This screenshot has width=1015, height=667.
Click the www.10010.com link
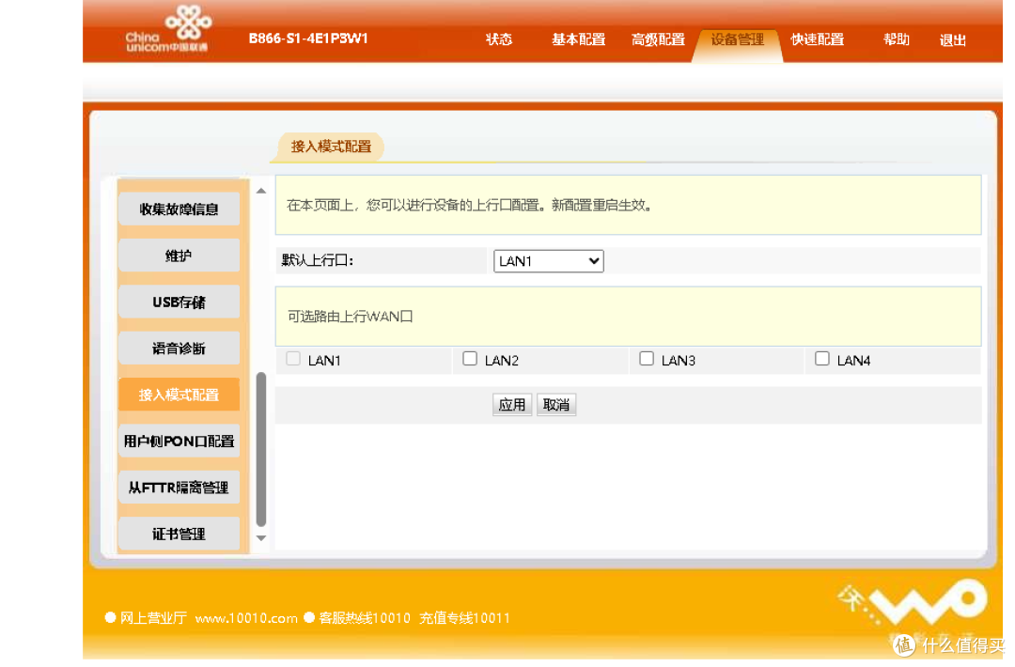click(246, 618)
